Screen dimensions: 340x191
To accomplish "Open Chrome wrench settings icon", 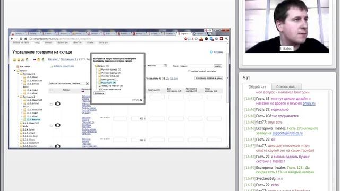I will click(x=226, y=39).
